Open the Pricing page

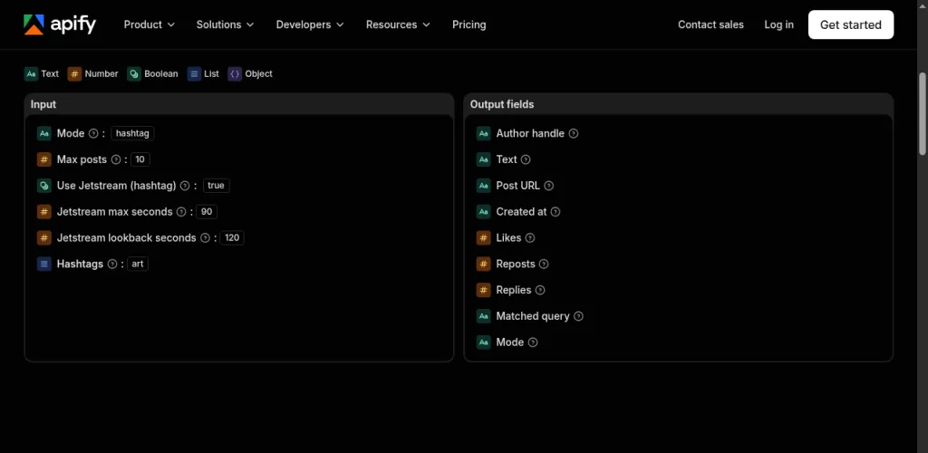pos(469,24)
